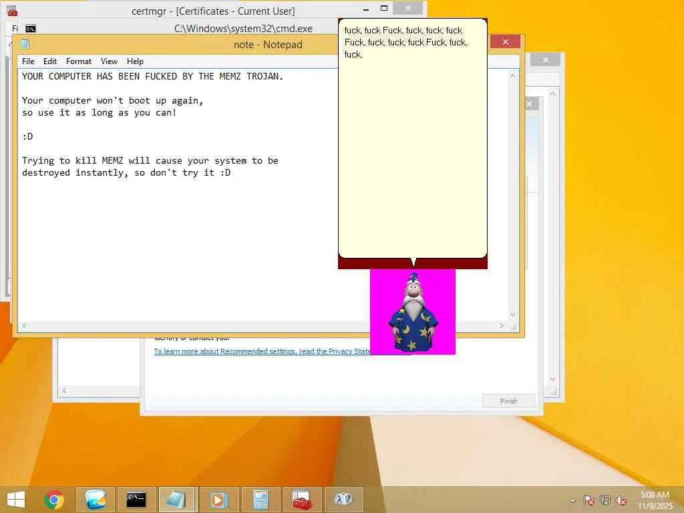The image size is (684, 513).
Task: Open the Edit menu in Notepad
Action: 49,61
